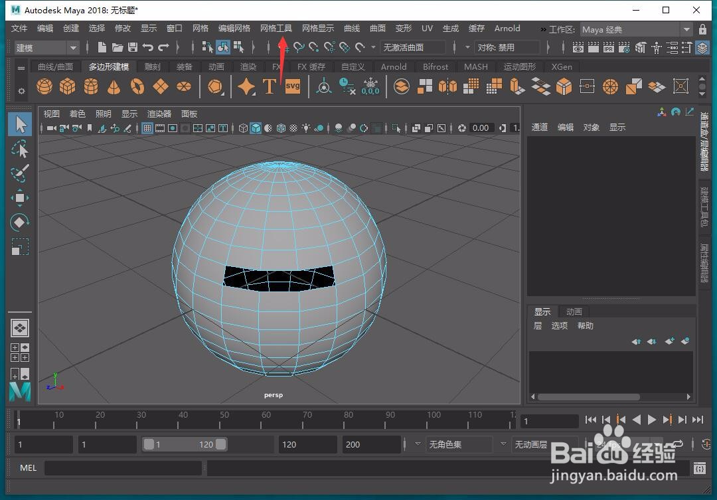Click the Open scene folder icon
This screenshot has width=717, height=500.
(118, 47)
